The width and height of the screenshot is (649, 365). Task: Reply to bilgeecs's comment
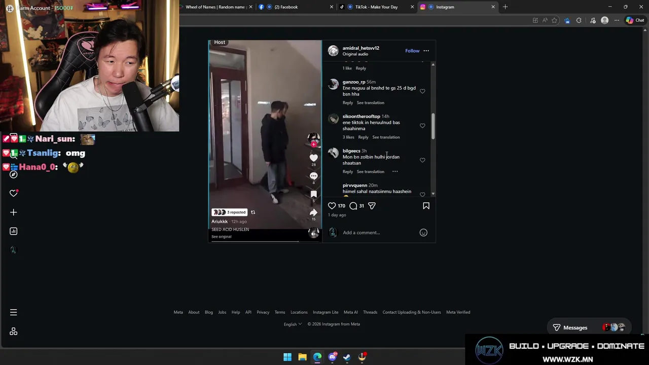[347, 172]
